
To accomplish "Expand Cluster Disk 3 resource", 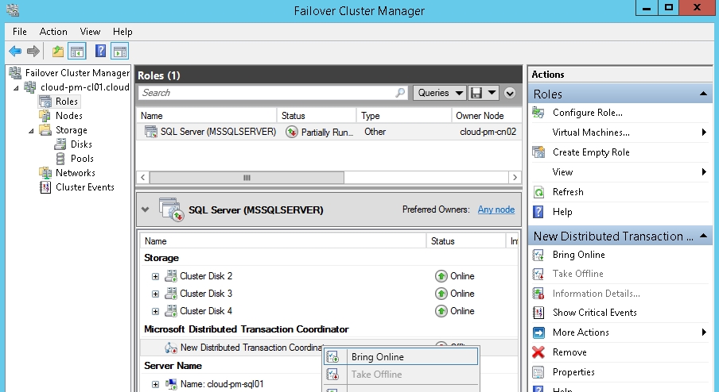I will coord(155,294).
